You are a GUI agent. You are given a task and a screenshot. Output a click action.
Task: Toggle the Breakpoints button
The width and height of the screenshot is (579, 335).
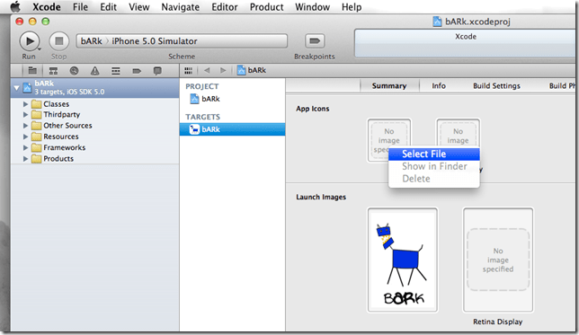[x=315, y=41]
